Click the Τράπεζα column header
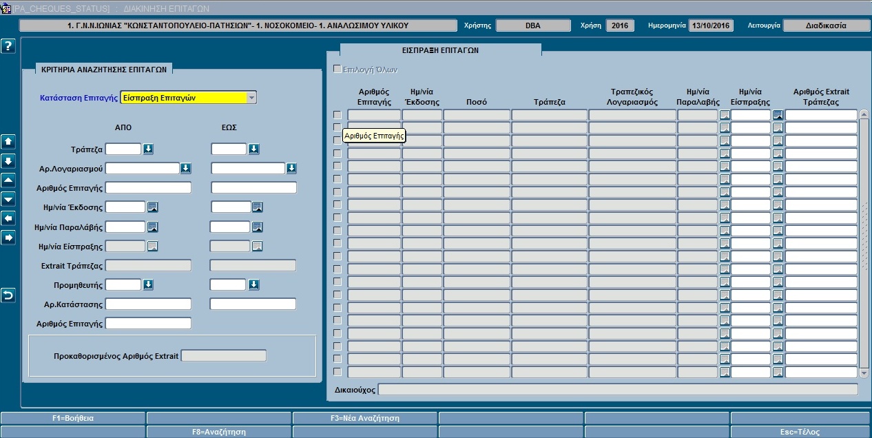The image size is (872, 438). 549,102
